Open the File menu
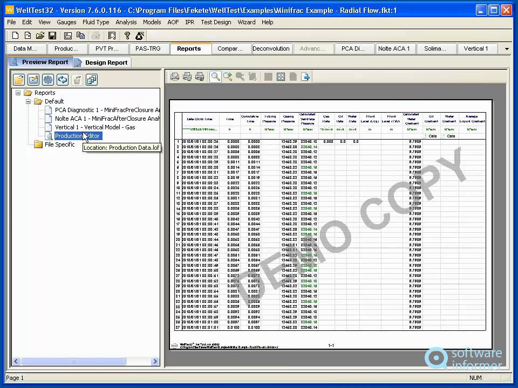Viewport: 518px width, 388px height. click(11, 22)
